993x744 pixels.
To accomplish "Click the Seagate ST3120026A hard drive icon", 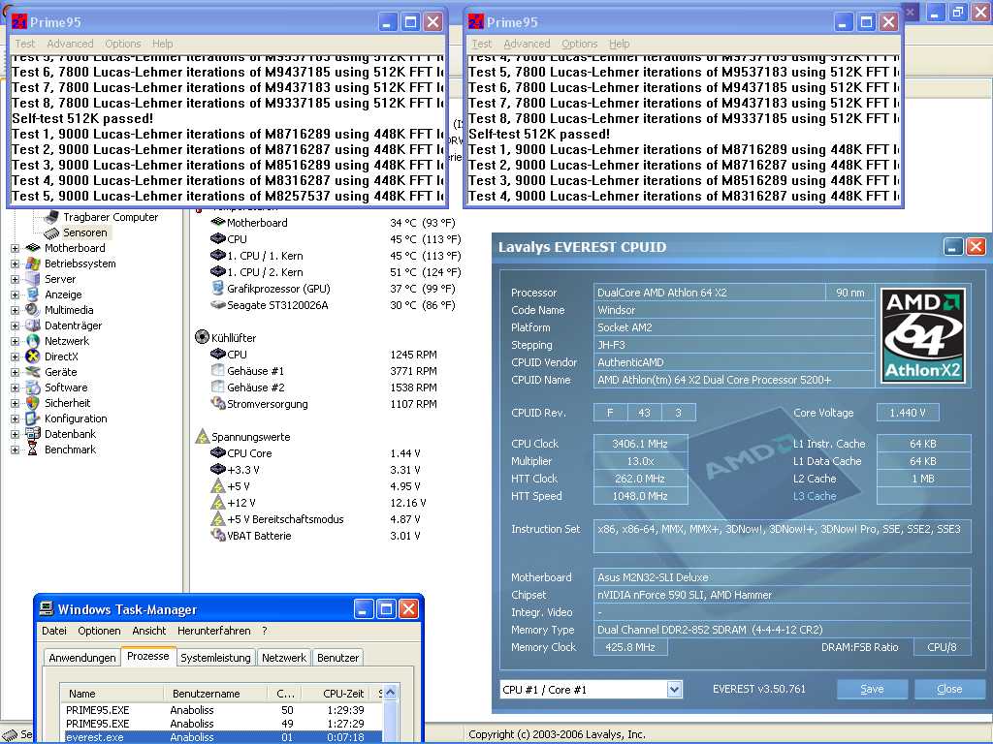I will click(218, 305).
